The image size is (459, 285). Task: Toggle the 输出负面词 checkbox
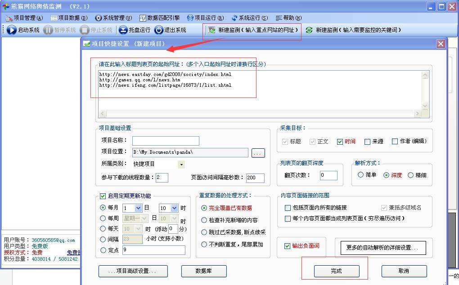pyautogui.click(x=287, y=246)
